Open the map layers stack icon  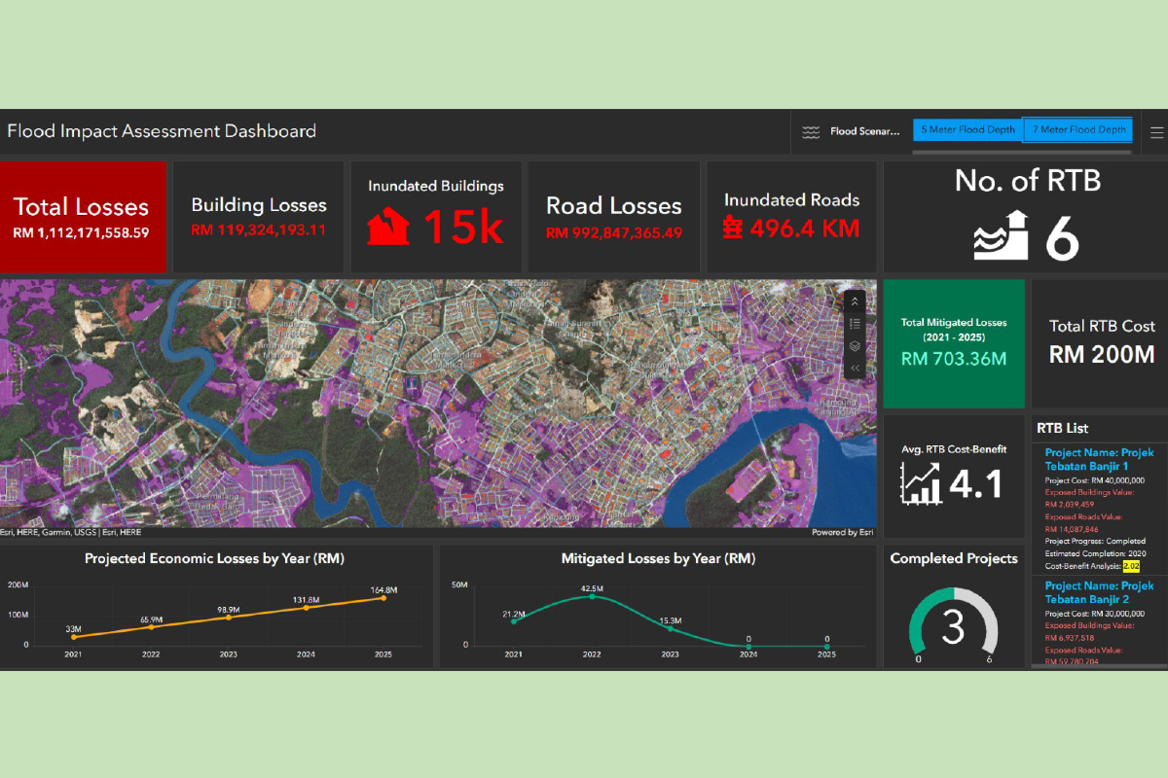(x=855, y=346)
